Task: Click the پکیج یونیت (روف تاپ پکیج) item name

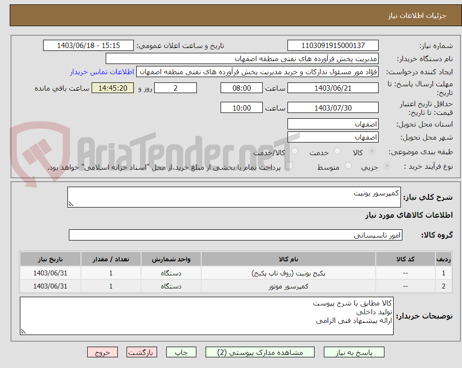Action: pos(288,273)
